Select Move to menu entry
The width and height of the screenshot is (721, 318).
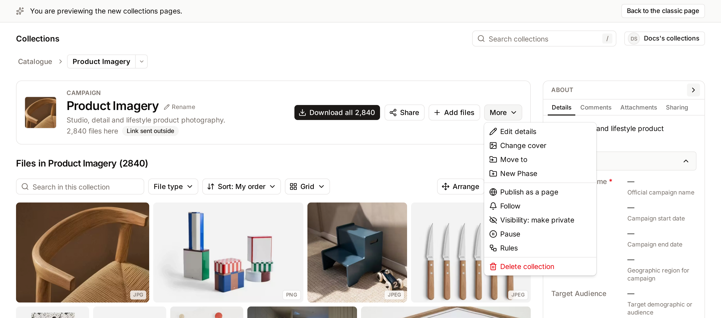pyautogui.click(x=540, y=159)
